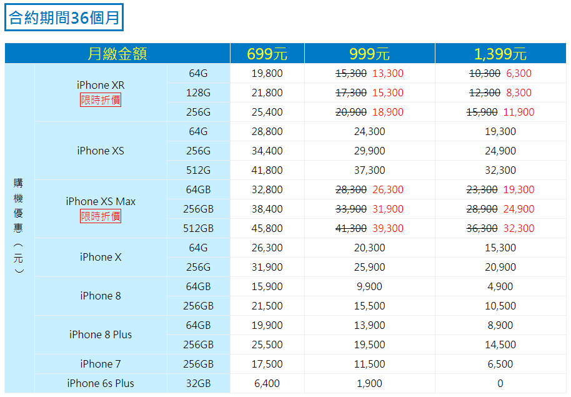Click the 32,800 price for XS Max 64GB
571x397 pixels.
[x=267, y=189]
